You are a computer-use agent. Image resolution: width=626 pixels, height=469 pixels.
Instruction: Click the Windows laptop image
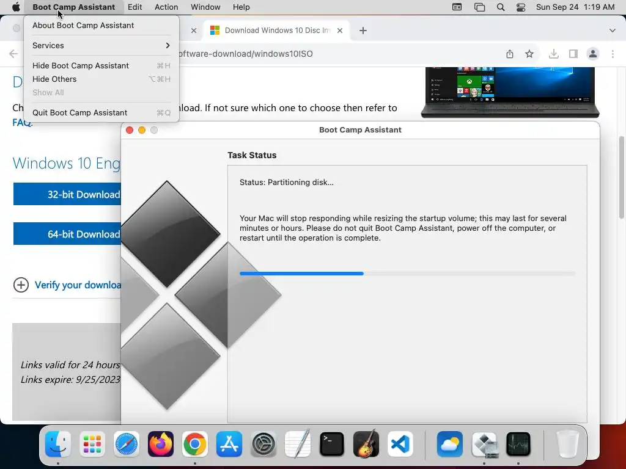[510, 93]
